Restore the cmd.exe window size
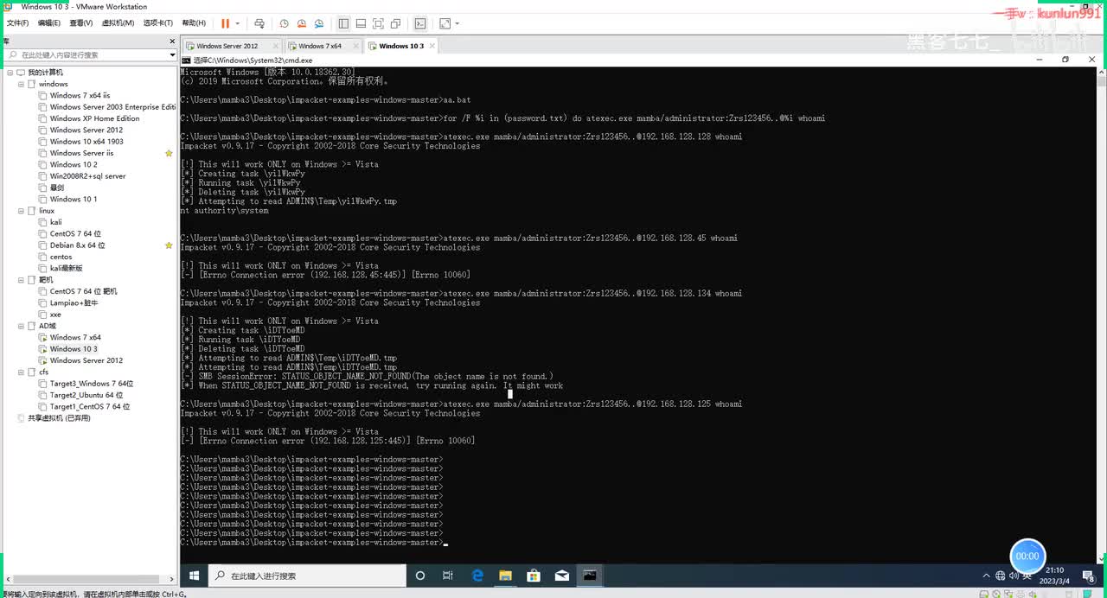The width and height of the screenshot is (1107, 598). (x=1065, y=60)
